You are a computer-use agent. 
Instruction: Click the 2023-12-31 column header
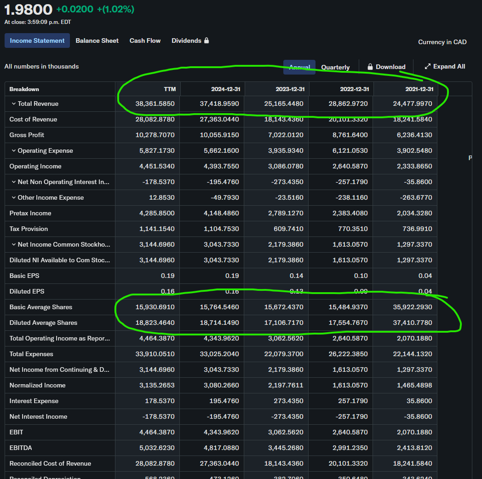(x=290, y=89)
